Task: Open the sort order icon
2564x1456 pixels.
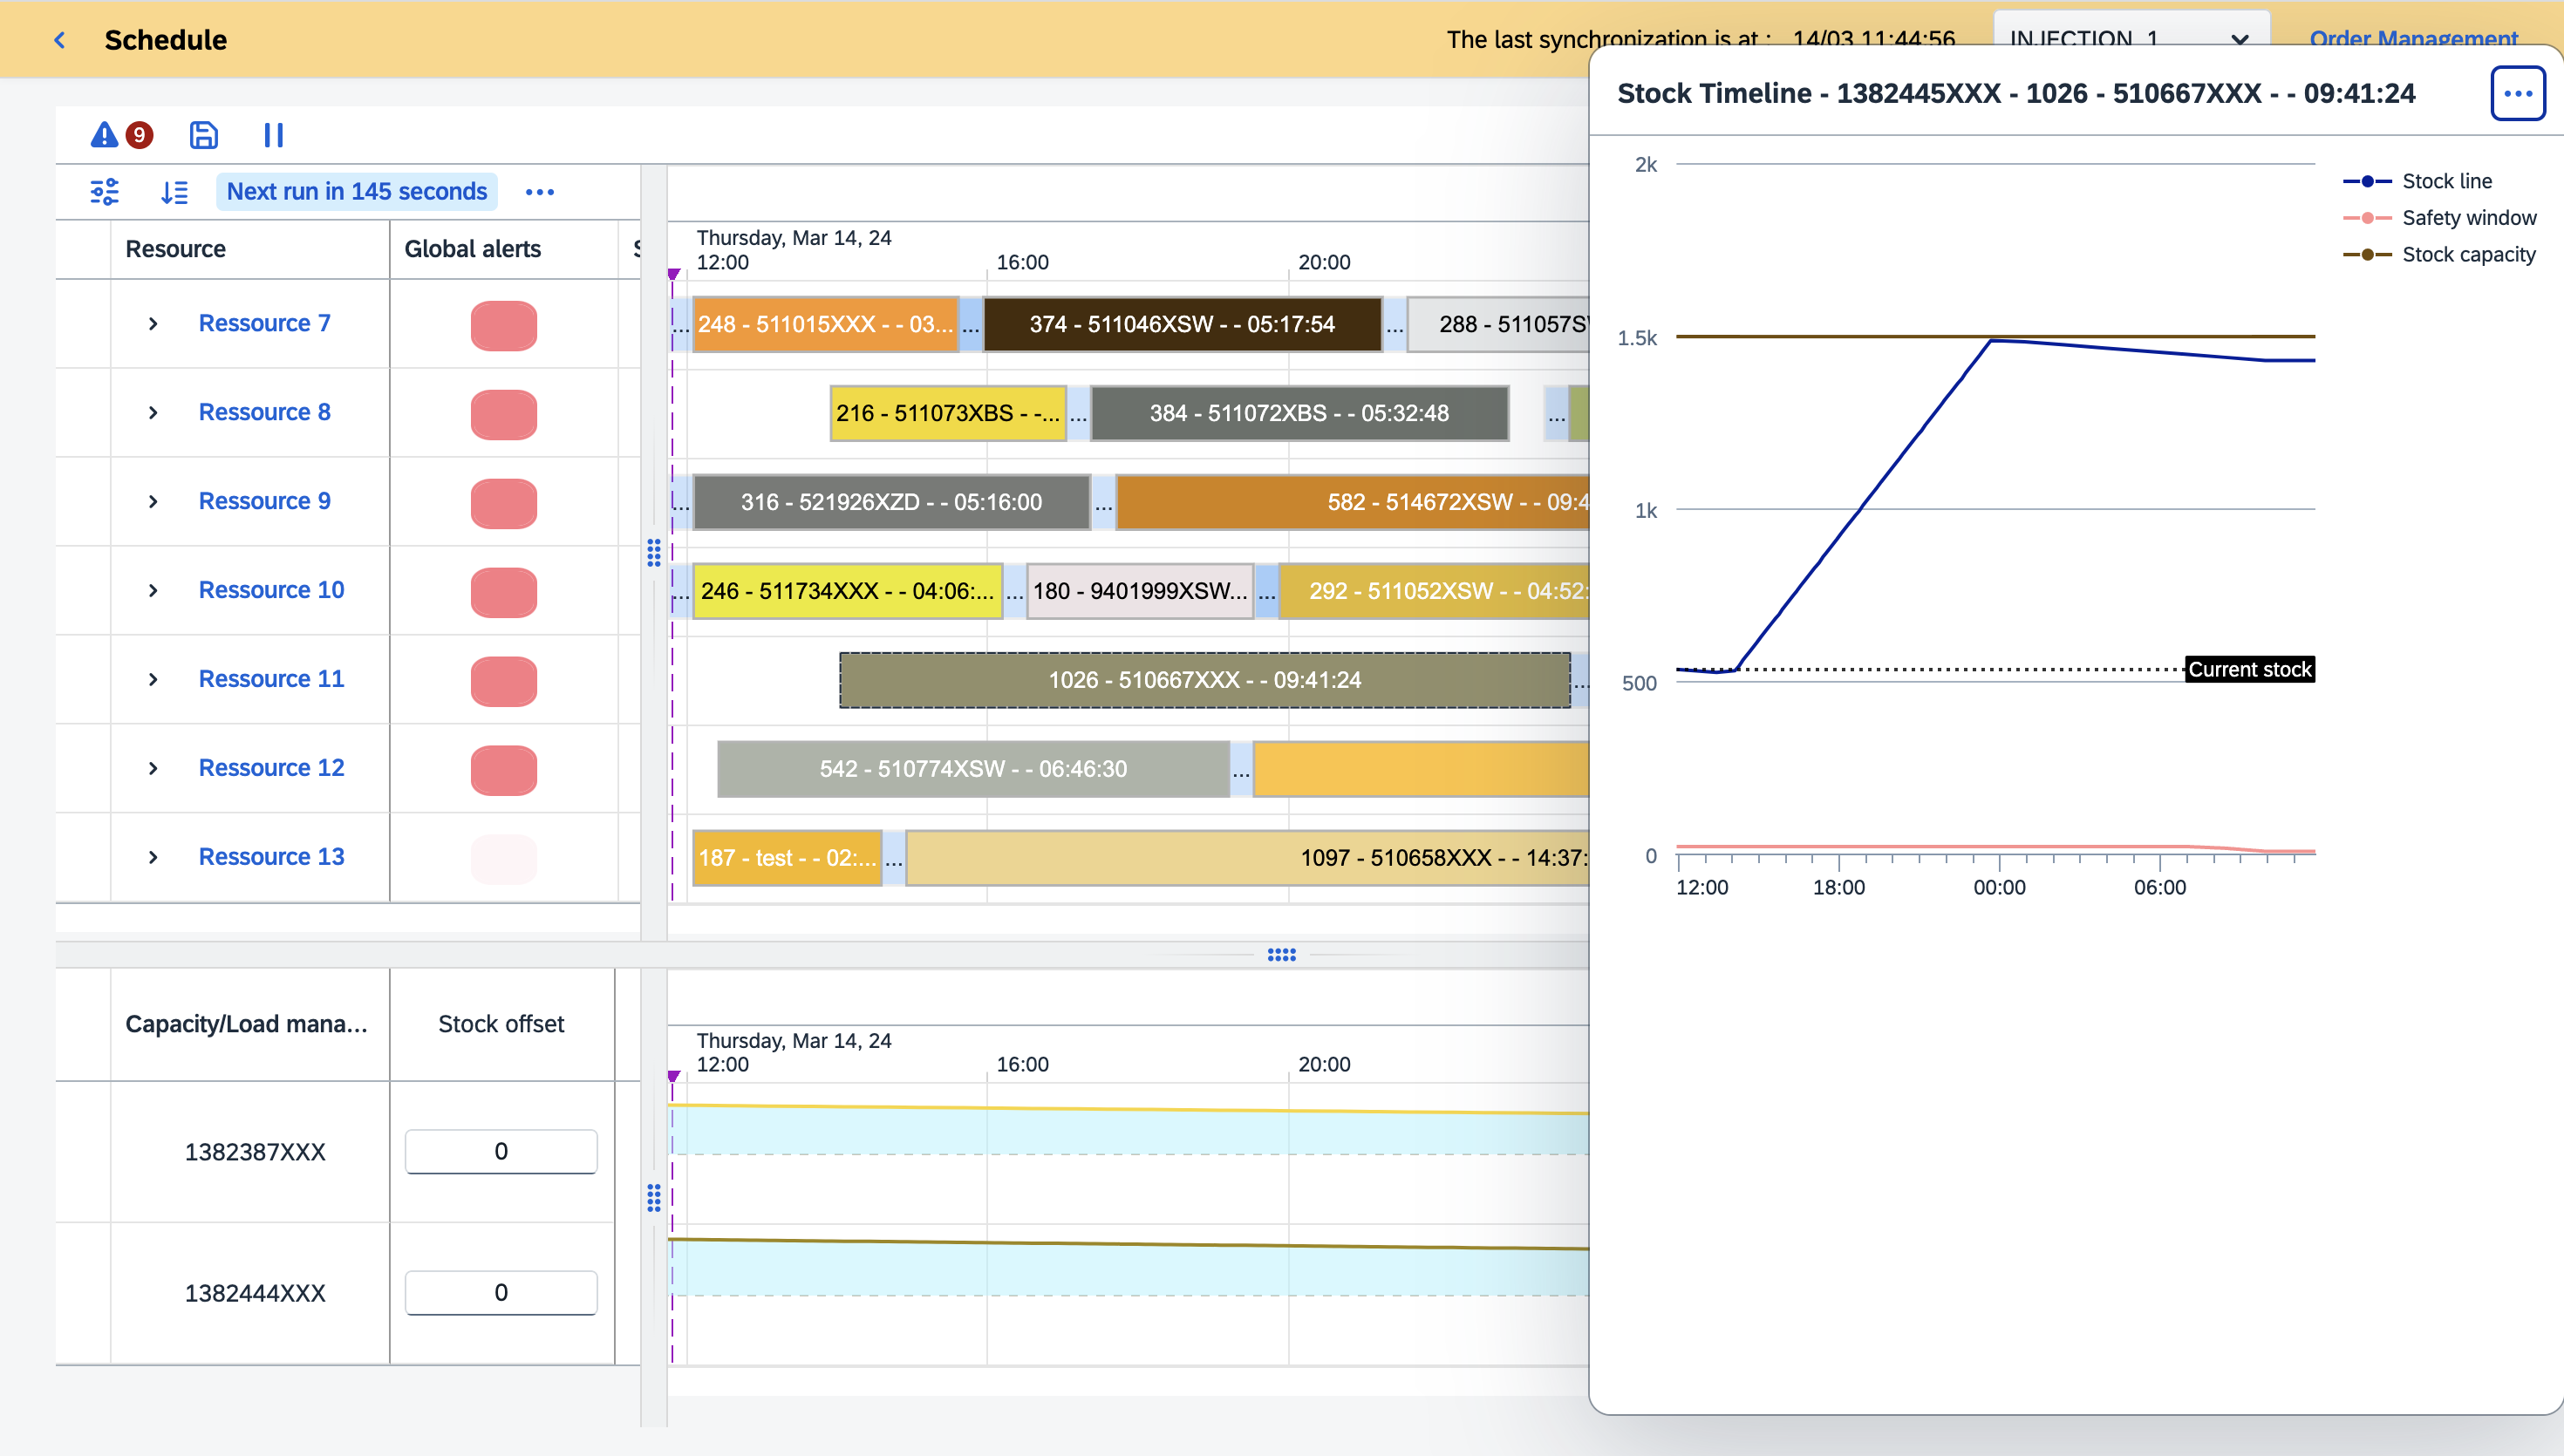Action: click(174, 191)
